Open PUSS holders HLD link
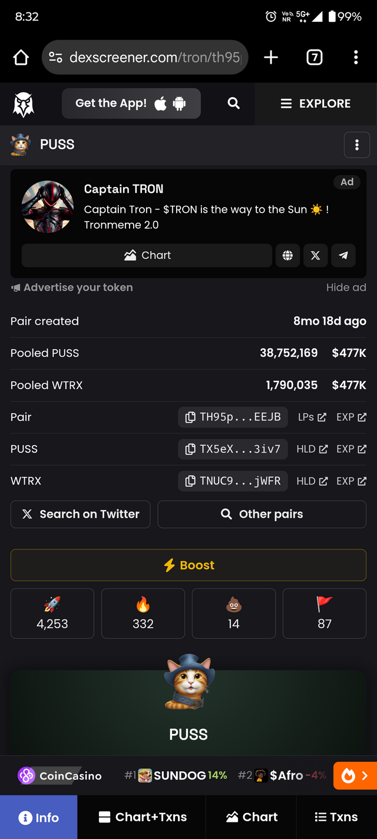 click(312, 449)
